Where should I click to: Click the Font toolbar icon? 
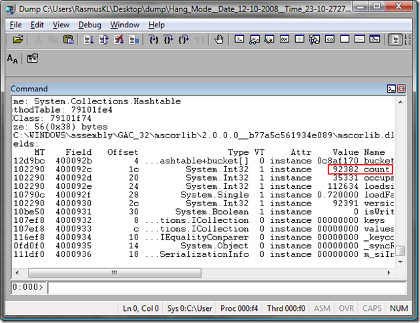coord(12,58)
